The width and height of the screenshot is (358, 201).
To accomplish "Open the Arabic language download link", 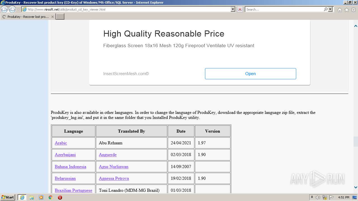I will [61, 143].
